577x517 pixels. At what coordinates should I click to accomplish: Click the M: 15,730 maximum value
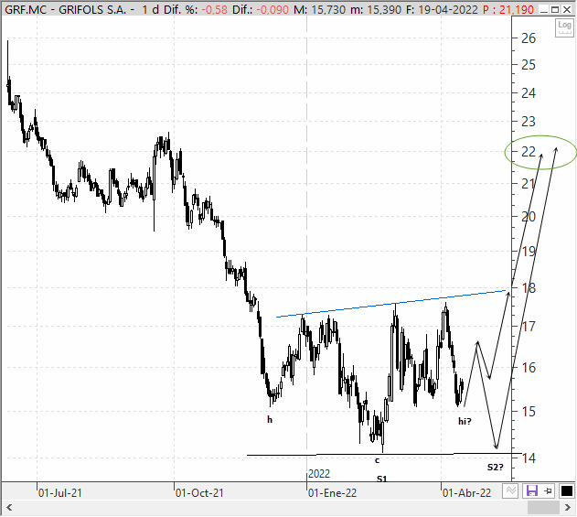[x=319, y=9]
